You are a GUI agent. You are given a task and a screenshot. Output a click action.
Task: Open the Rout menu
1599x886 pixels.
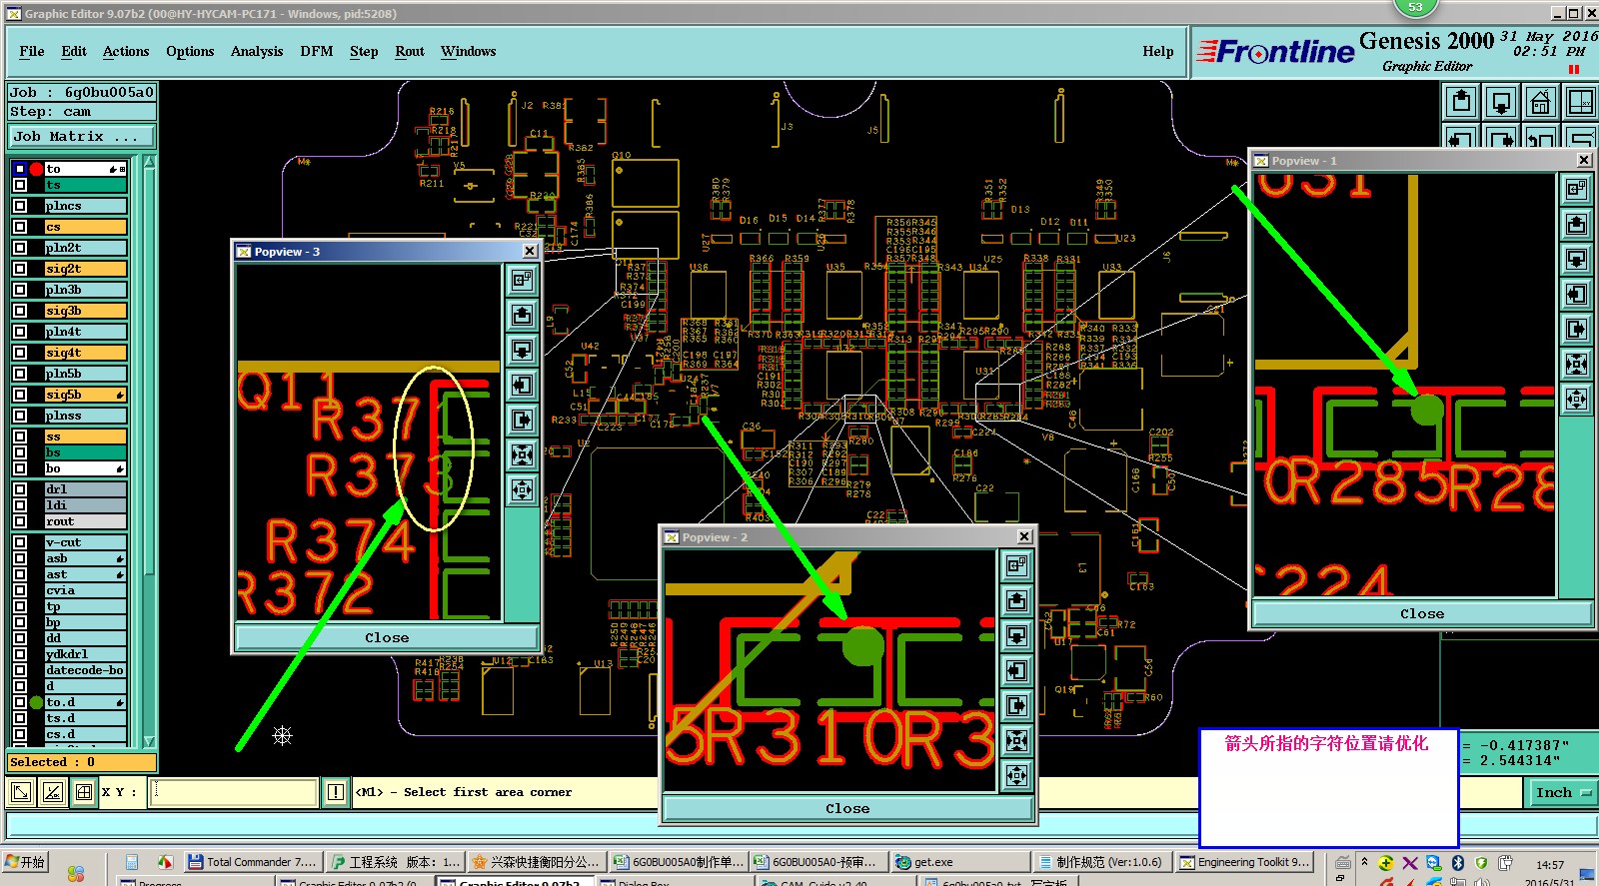pyautogui.click(x=410, y=52)
